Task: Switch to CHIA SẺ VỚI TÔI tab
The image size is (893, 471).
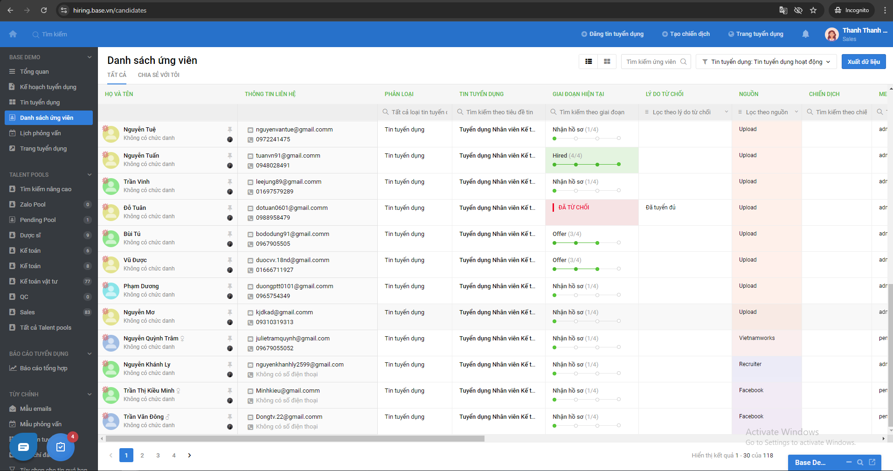Action: (159, 75)
